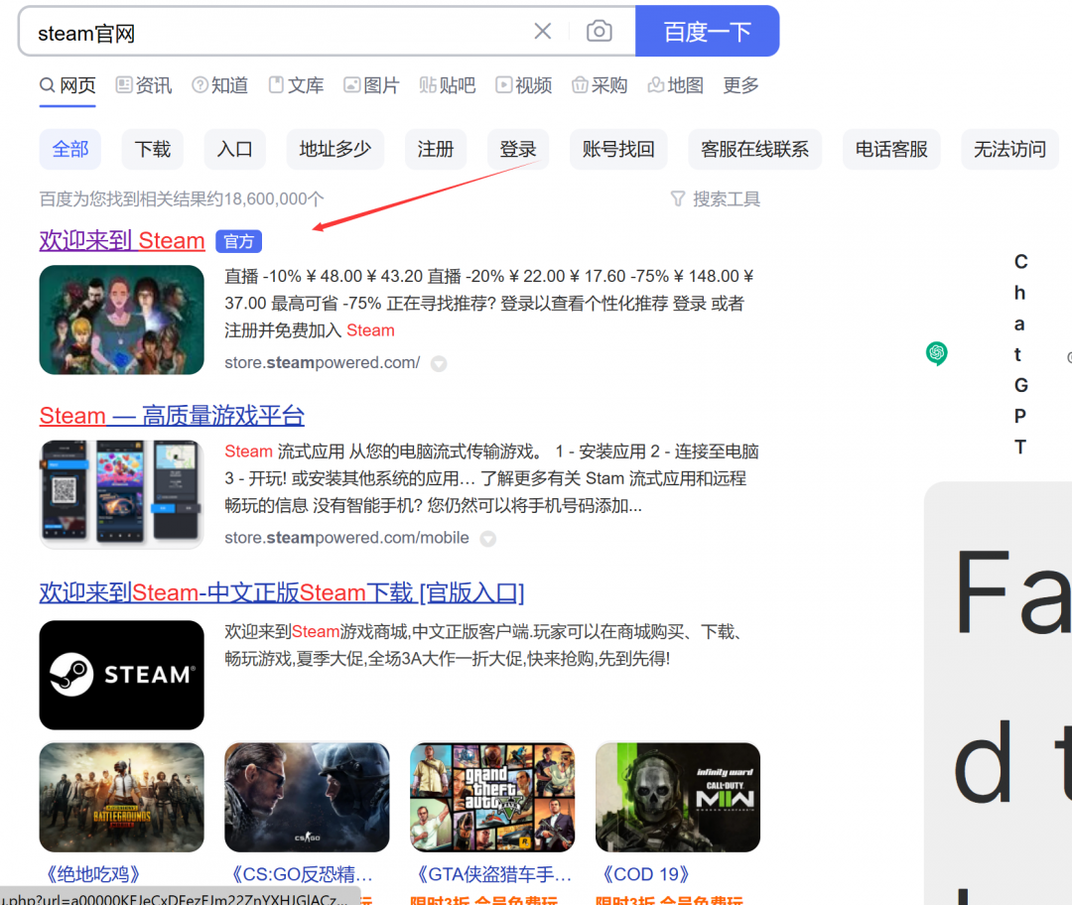The height and width of the screenshot is (905, 1072).
Task: Choose the 客服在线联系 filter chip
Action: click(x=754, y=149)
